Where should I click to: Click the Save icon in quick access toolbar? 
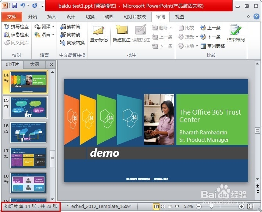pyautogui.click(x=15, y=5)
